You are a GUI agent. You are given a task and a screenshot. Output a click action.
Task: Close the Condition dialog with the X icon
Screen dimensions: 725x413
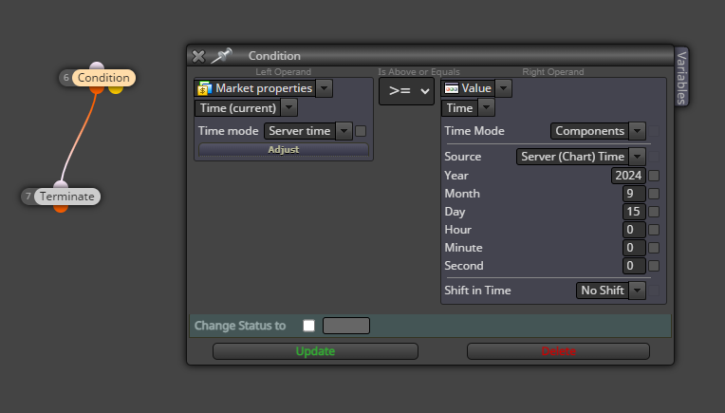click(198, 56)
